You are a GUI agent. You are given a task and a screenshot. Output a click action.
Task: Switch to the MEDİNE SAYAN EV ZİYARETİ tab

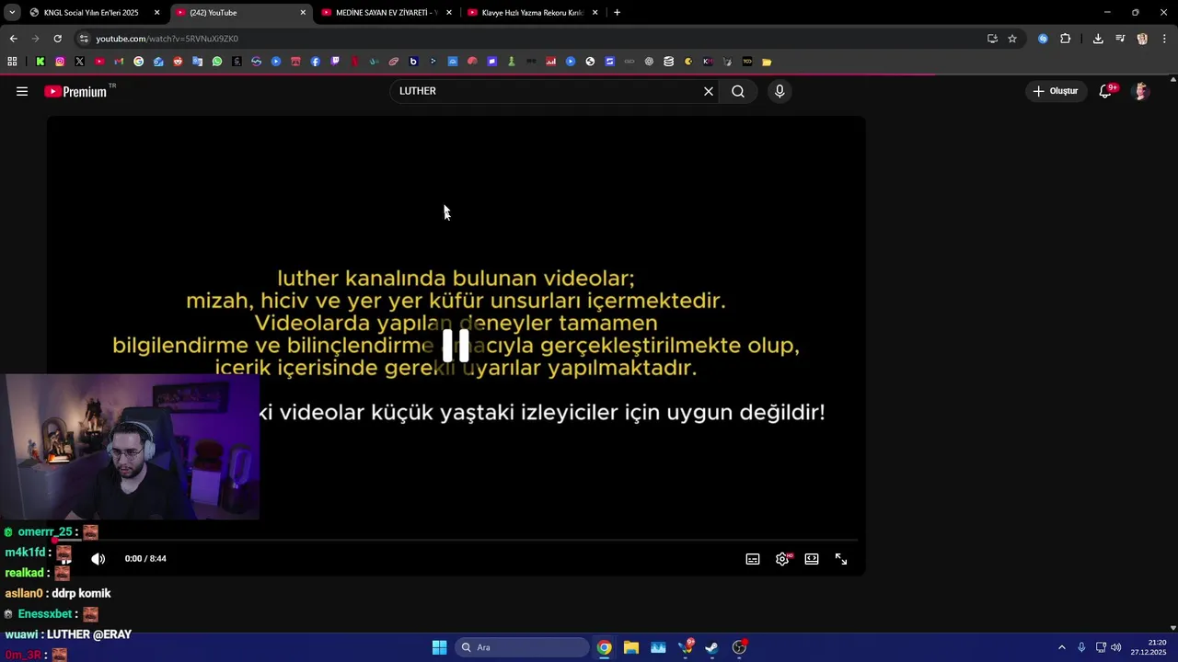click(x=387, y=13)
